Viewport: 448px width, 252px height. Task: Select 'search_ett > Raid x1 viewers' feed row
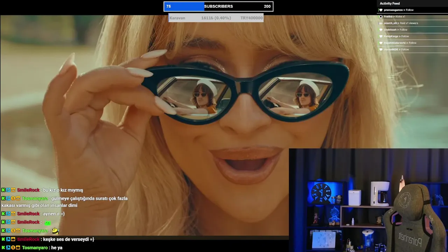point(412,23)
